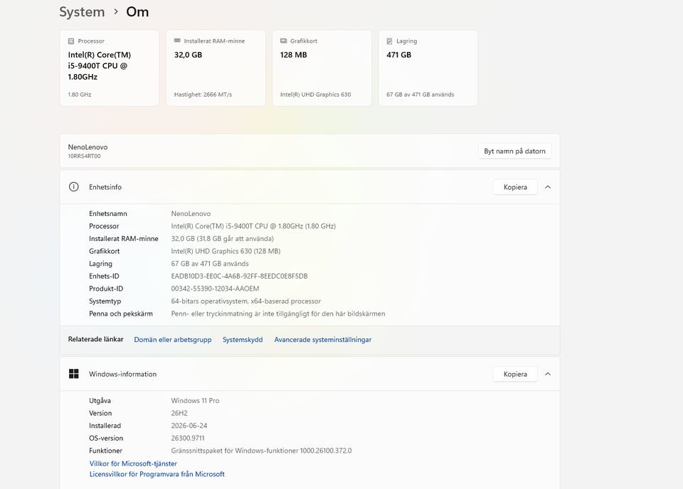Click the Systemtyp value 64-bitars operativsystem
Viewport: 683px width, 489px height.
tap(246, 301)
